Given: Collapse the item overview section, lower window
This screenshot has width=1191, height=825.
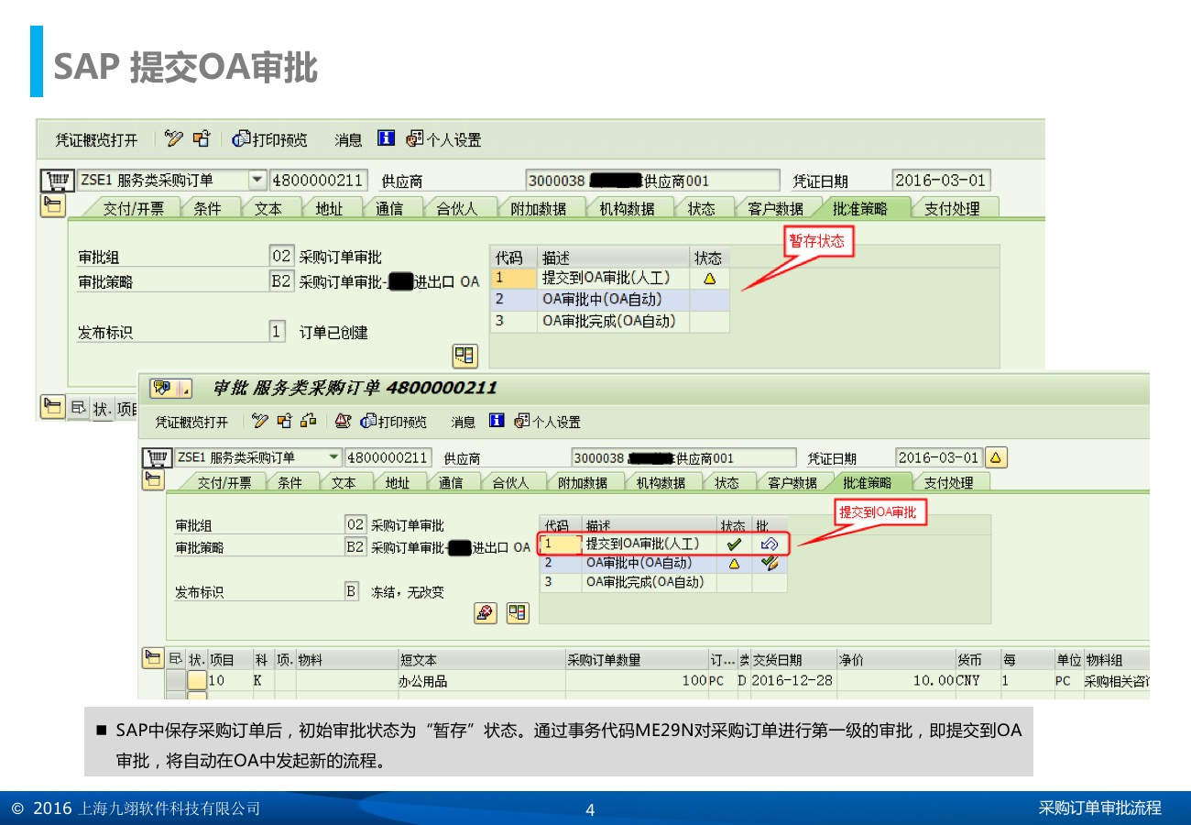Looking at the screenshot, I should [x=153, y=658].
